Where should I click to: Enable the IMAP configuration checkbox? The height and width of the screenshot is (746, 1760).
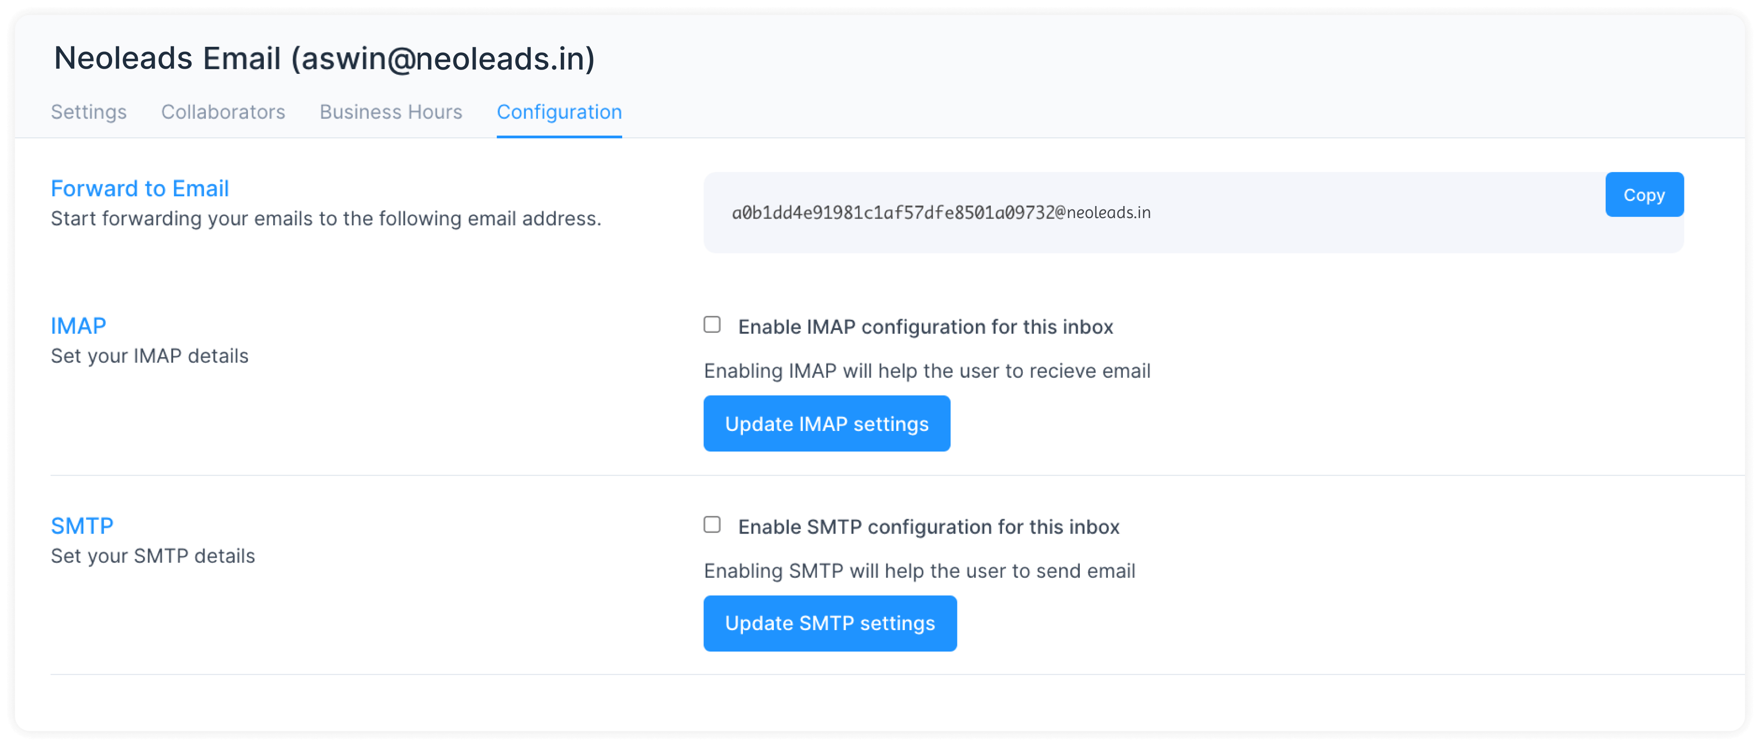[x=712, y=325]
